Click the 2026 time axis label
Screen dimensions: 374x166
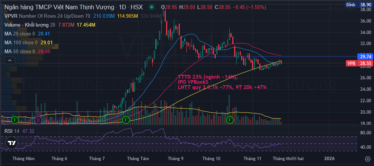pos(329,158)
